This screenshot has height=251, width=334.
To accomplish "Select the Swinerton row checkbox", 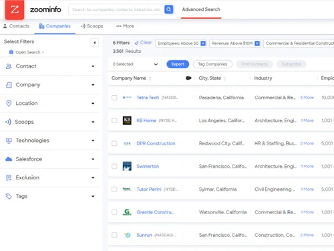I will click(114, 167).
